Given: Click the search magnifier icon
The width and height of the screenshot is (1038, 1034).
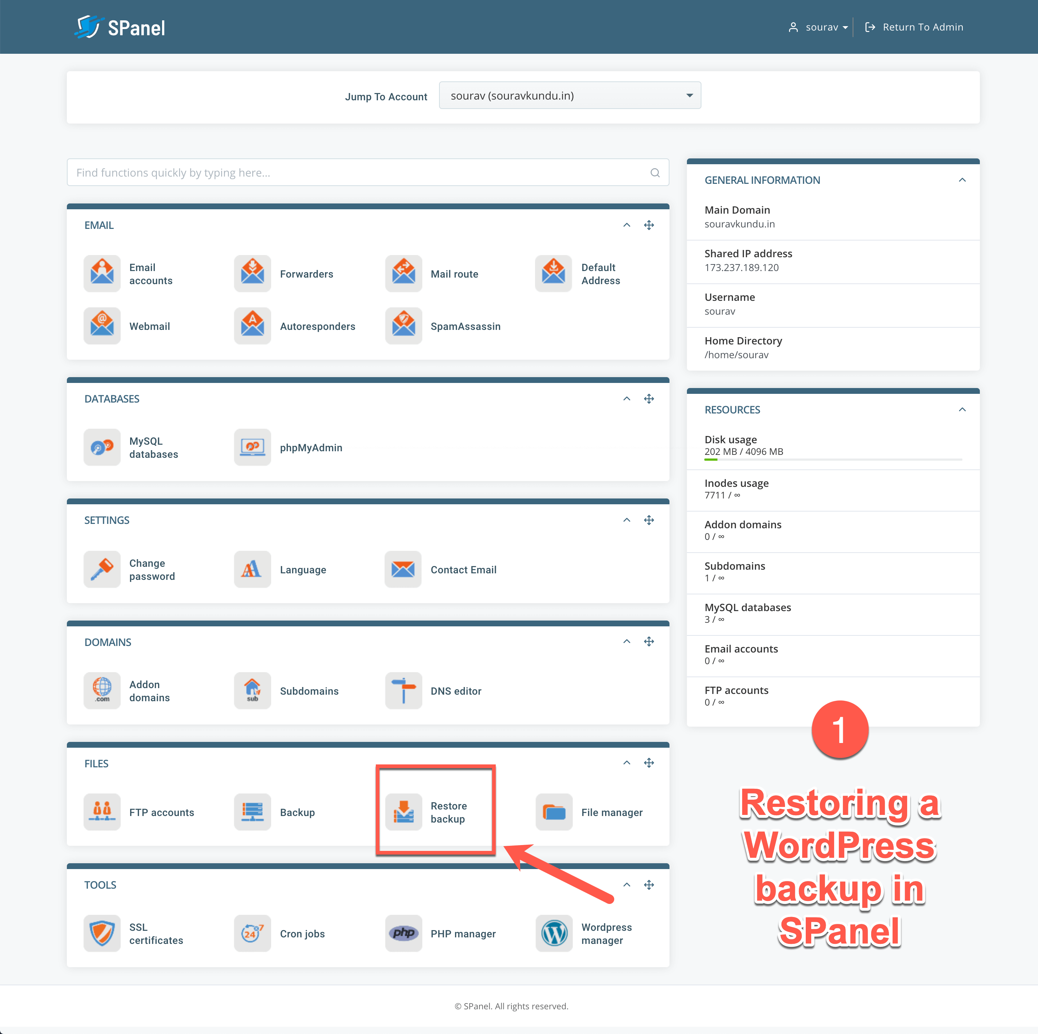Looking at the screenshot, I should [655, 173].
